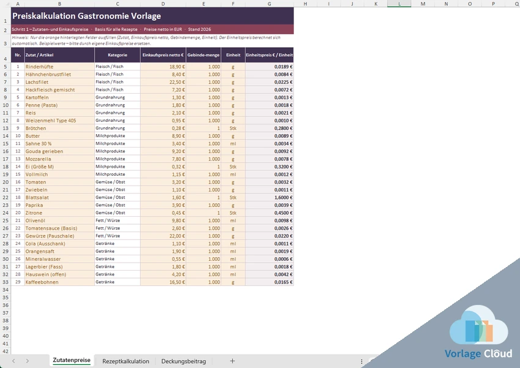This screenshot has height=368, width=520.
Task: Select the Ei (Größe M) cell
Action: 59,167
